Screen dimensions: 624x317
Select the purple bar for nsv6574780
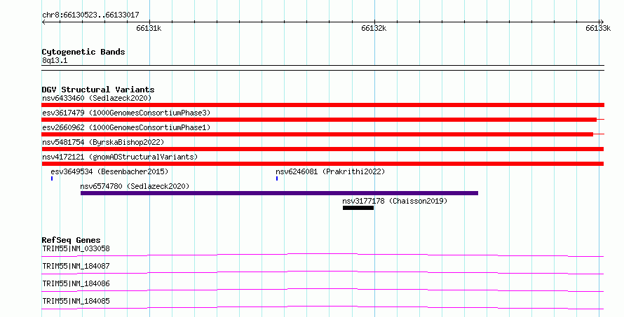click(x=279, y=193)
